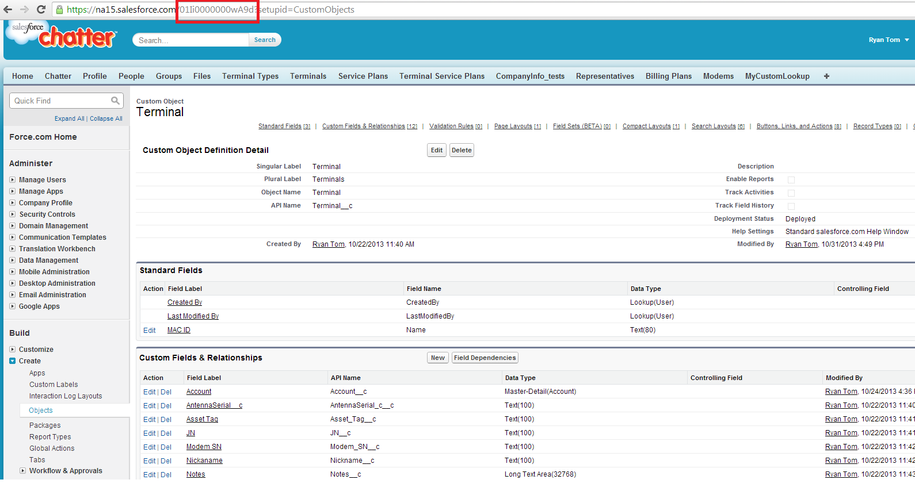Toggle the Enable Reports checkbox
Screen dimensions: 915x491
[x=791, y=180]
